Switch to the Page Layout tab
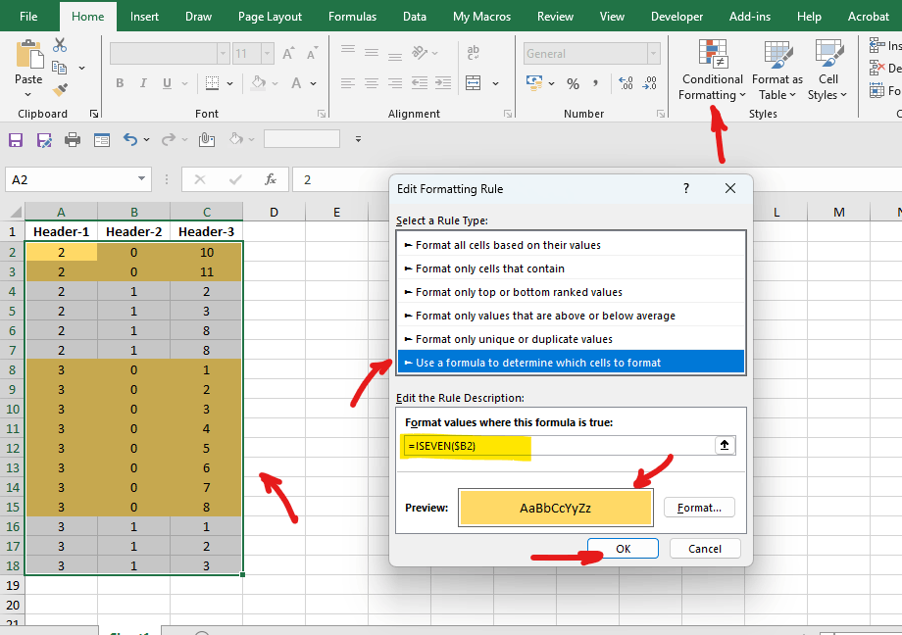This screenshot has width=902, height=635. (270, 16)
